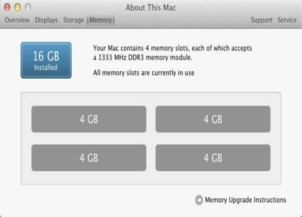Image resolution: width=302 pixels, height=217 pixels.
Task: Click the About This Mac title text
Action: tap(151, 8)
